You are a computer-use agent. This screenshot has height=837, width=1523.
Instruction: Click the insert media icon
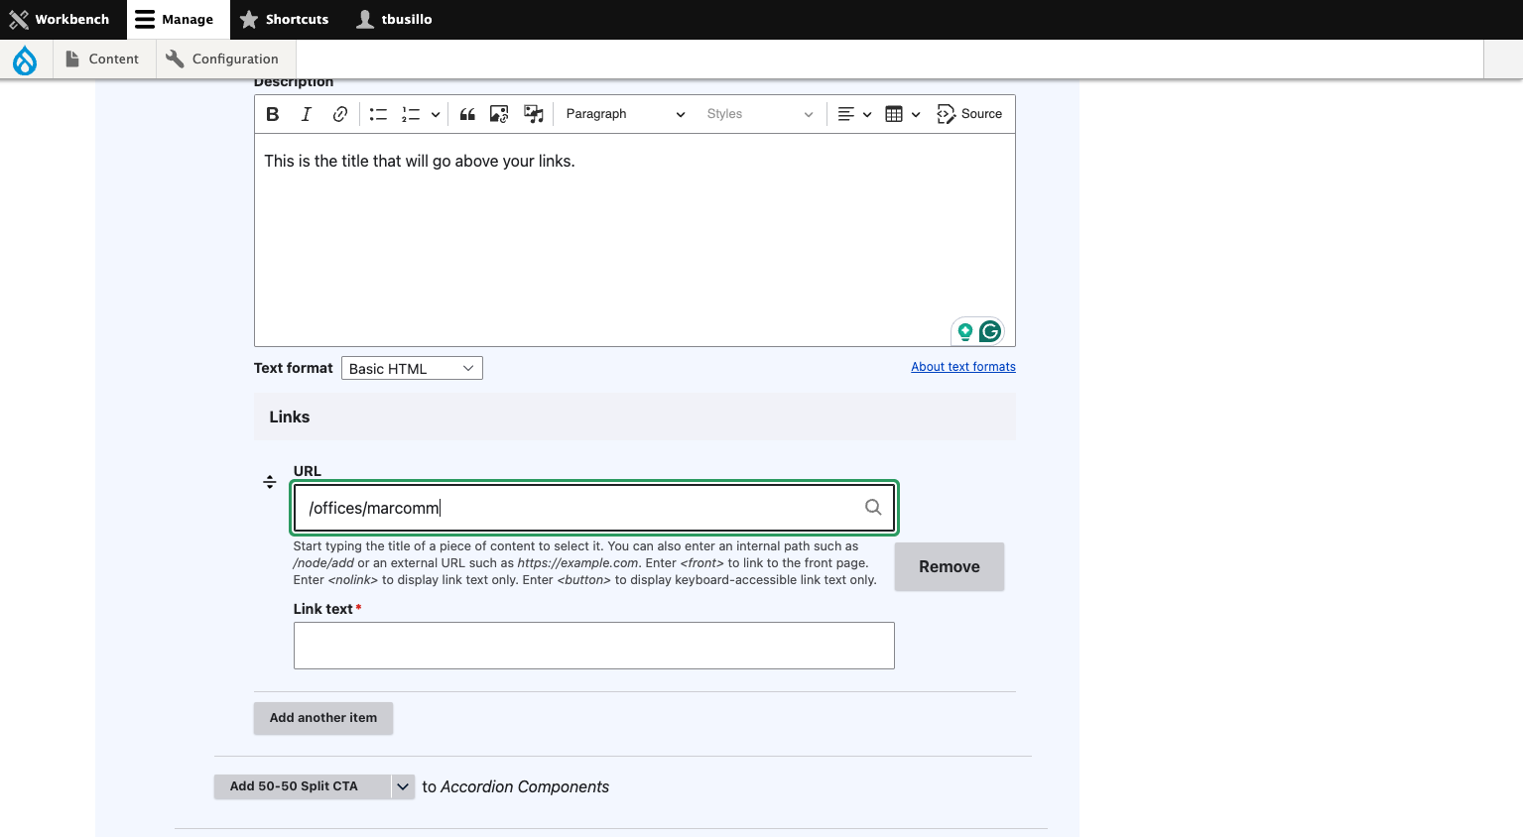coord(534,114)
